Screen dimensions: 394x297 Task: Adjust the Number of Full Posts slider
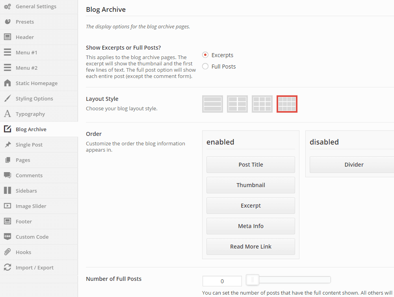tap(253, 280)
